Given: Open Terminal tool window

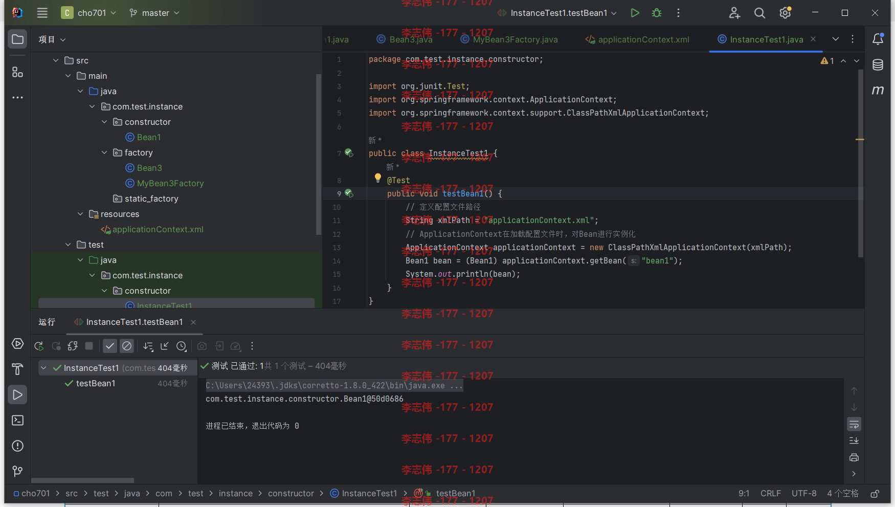Looking at the screenshot, I should 17,421.
